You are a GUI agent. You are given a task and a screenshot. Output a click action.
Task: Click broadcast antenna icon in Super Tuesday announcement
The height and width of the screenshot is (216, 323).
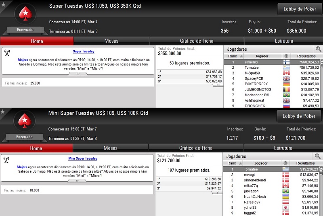(7, 53)
